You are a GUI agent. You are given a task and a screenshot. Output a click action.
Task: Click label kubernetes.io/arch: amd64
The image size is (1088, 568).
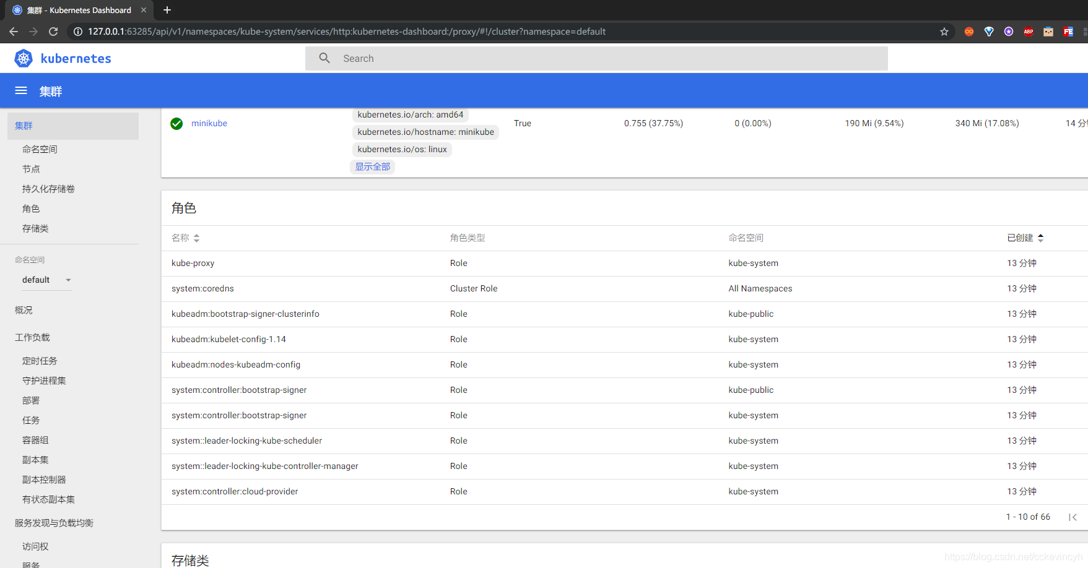click(x=411, y=114)
